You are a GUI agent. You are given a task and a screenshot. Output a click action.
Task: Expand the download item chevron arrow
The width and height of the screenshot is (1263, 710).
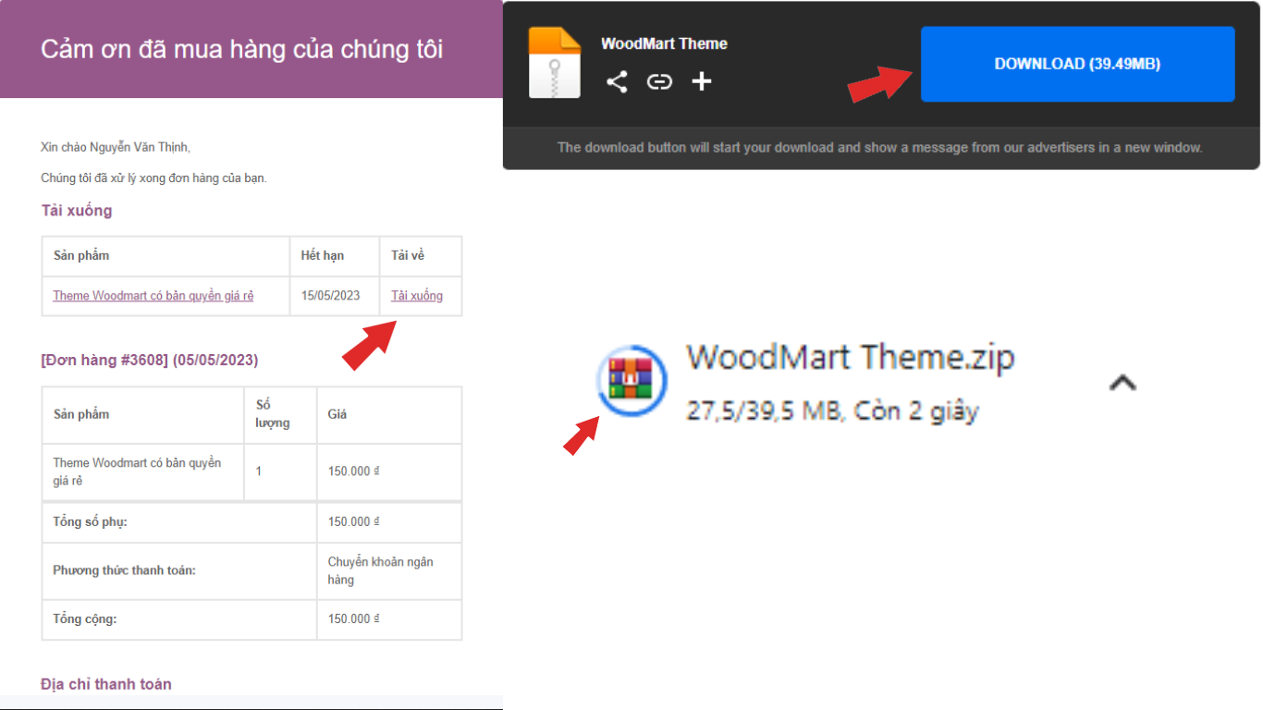click(x=1122, y=383)
